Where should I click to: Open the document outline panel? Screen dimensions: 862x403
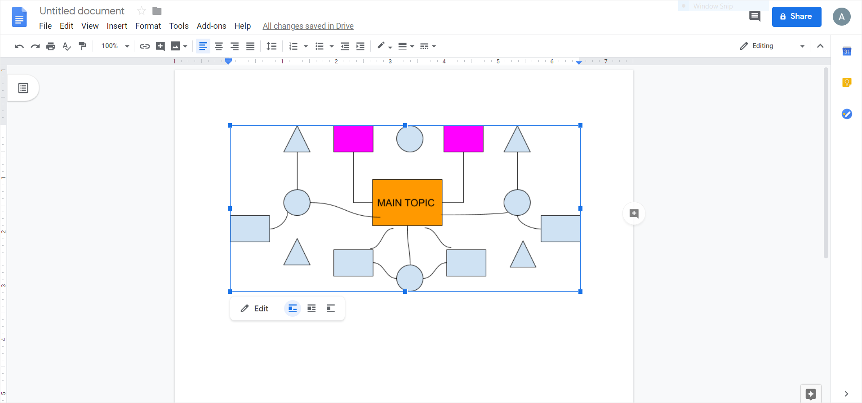point(23,88)
